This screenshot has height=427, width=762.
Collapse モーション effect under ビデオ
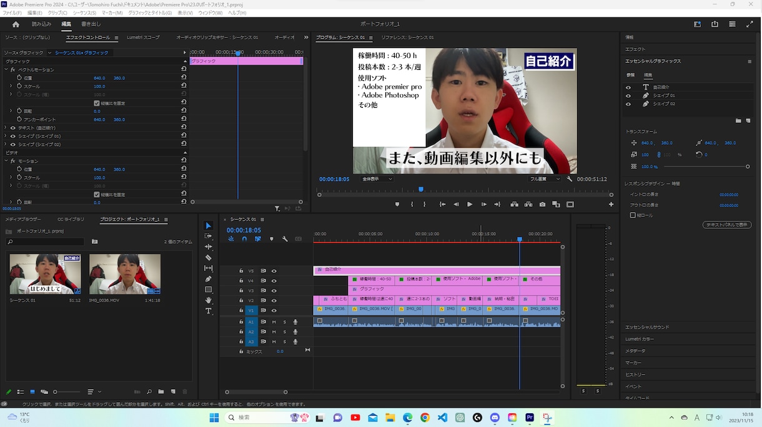(6, 161)
